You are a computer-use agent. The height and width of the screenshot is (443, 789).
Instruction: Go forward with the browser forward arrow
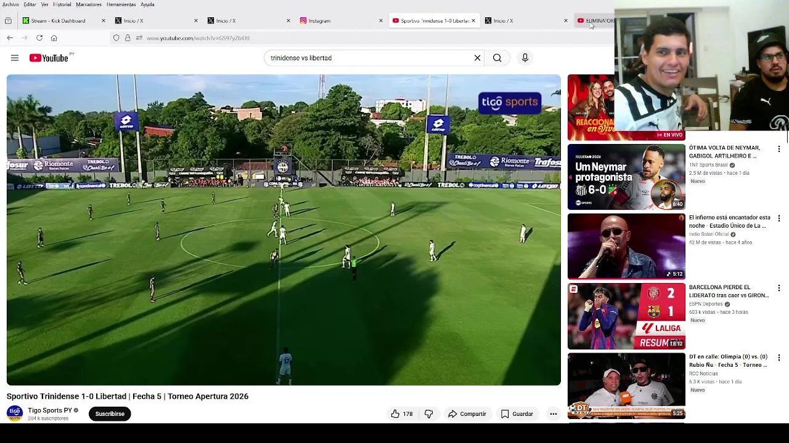click(25, 38)
